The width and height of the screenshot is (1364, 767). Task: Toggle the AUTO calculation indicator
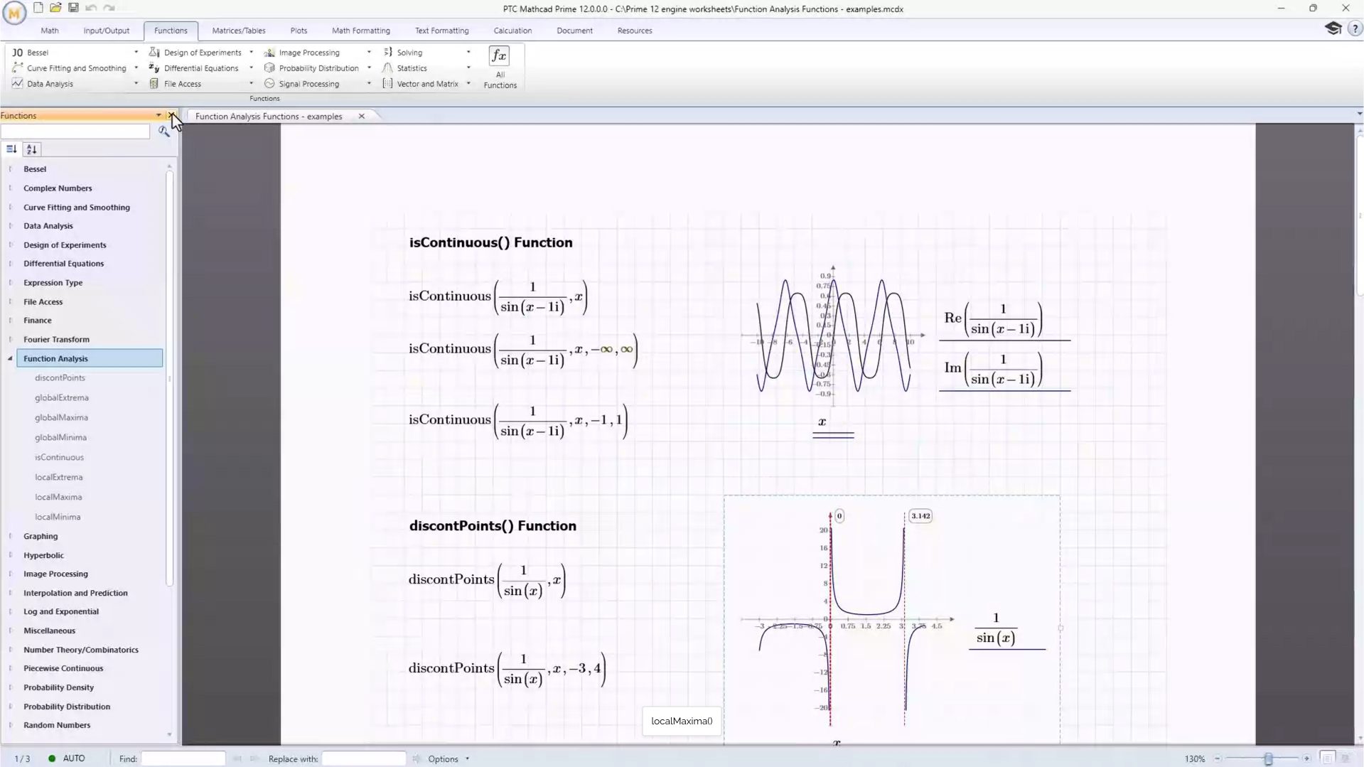click(x=68, y=758)
